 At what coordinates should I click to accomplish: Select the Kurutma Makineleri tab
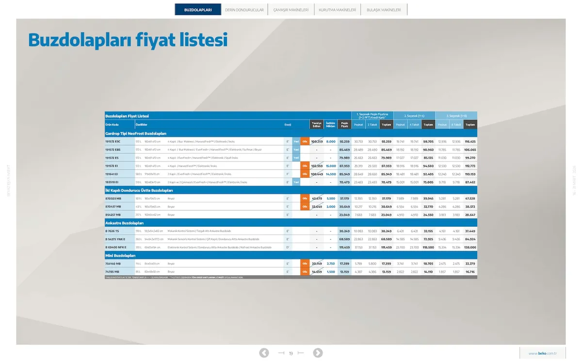[x=337, y=10]
